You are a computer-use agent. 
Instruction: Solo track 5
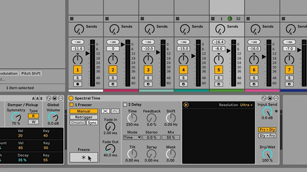point(219,78)
